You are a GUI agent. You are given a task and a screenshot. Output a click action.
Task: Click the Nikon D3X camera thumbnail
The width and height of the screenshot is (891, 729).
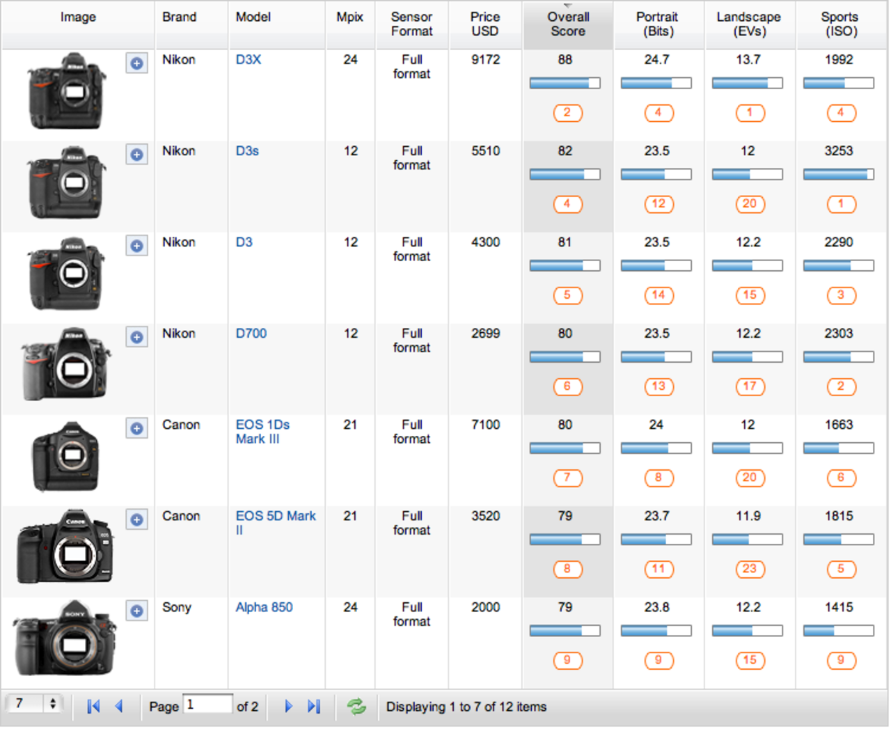[x=67, y=91]
